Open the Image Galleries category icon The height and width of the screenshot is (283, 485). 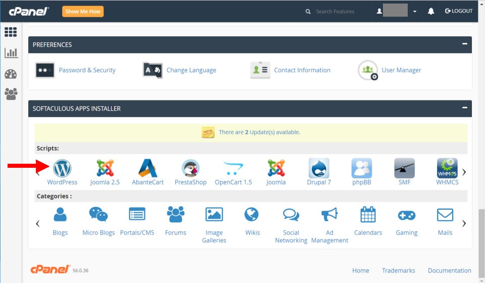pyautogui.click(x=214, y=214)
